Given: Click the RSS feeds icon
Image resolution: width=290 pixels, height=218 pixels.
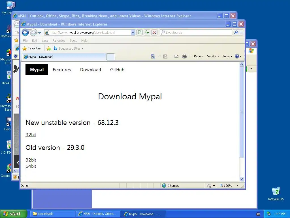Looking at the screenshot, I should (x=165, y=56).
